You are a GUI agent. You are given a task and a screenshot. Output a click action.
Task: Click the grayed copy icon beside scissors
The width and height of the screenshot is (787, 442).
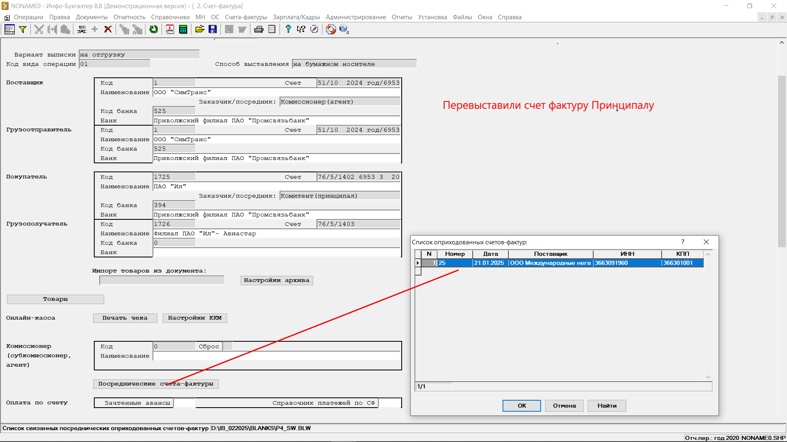[x=52, y=29]
